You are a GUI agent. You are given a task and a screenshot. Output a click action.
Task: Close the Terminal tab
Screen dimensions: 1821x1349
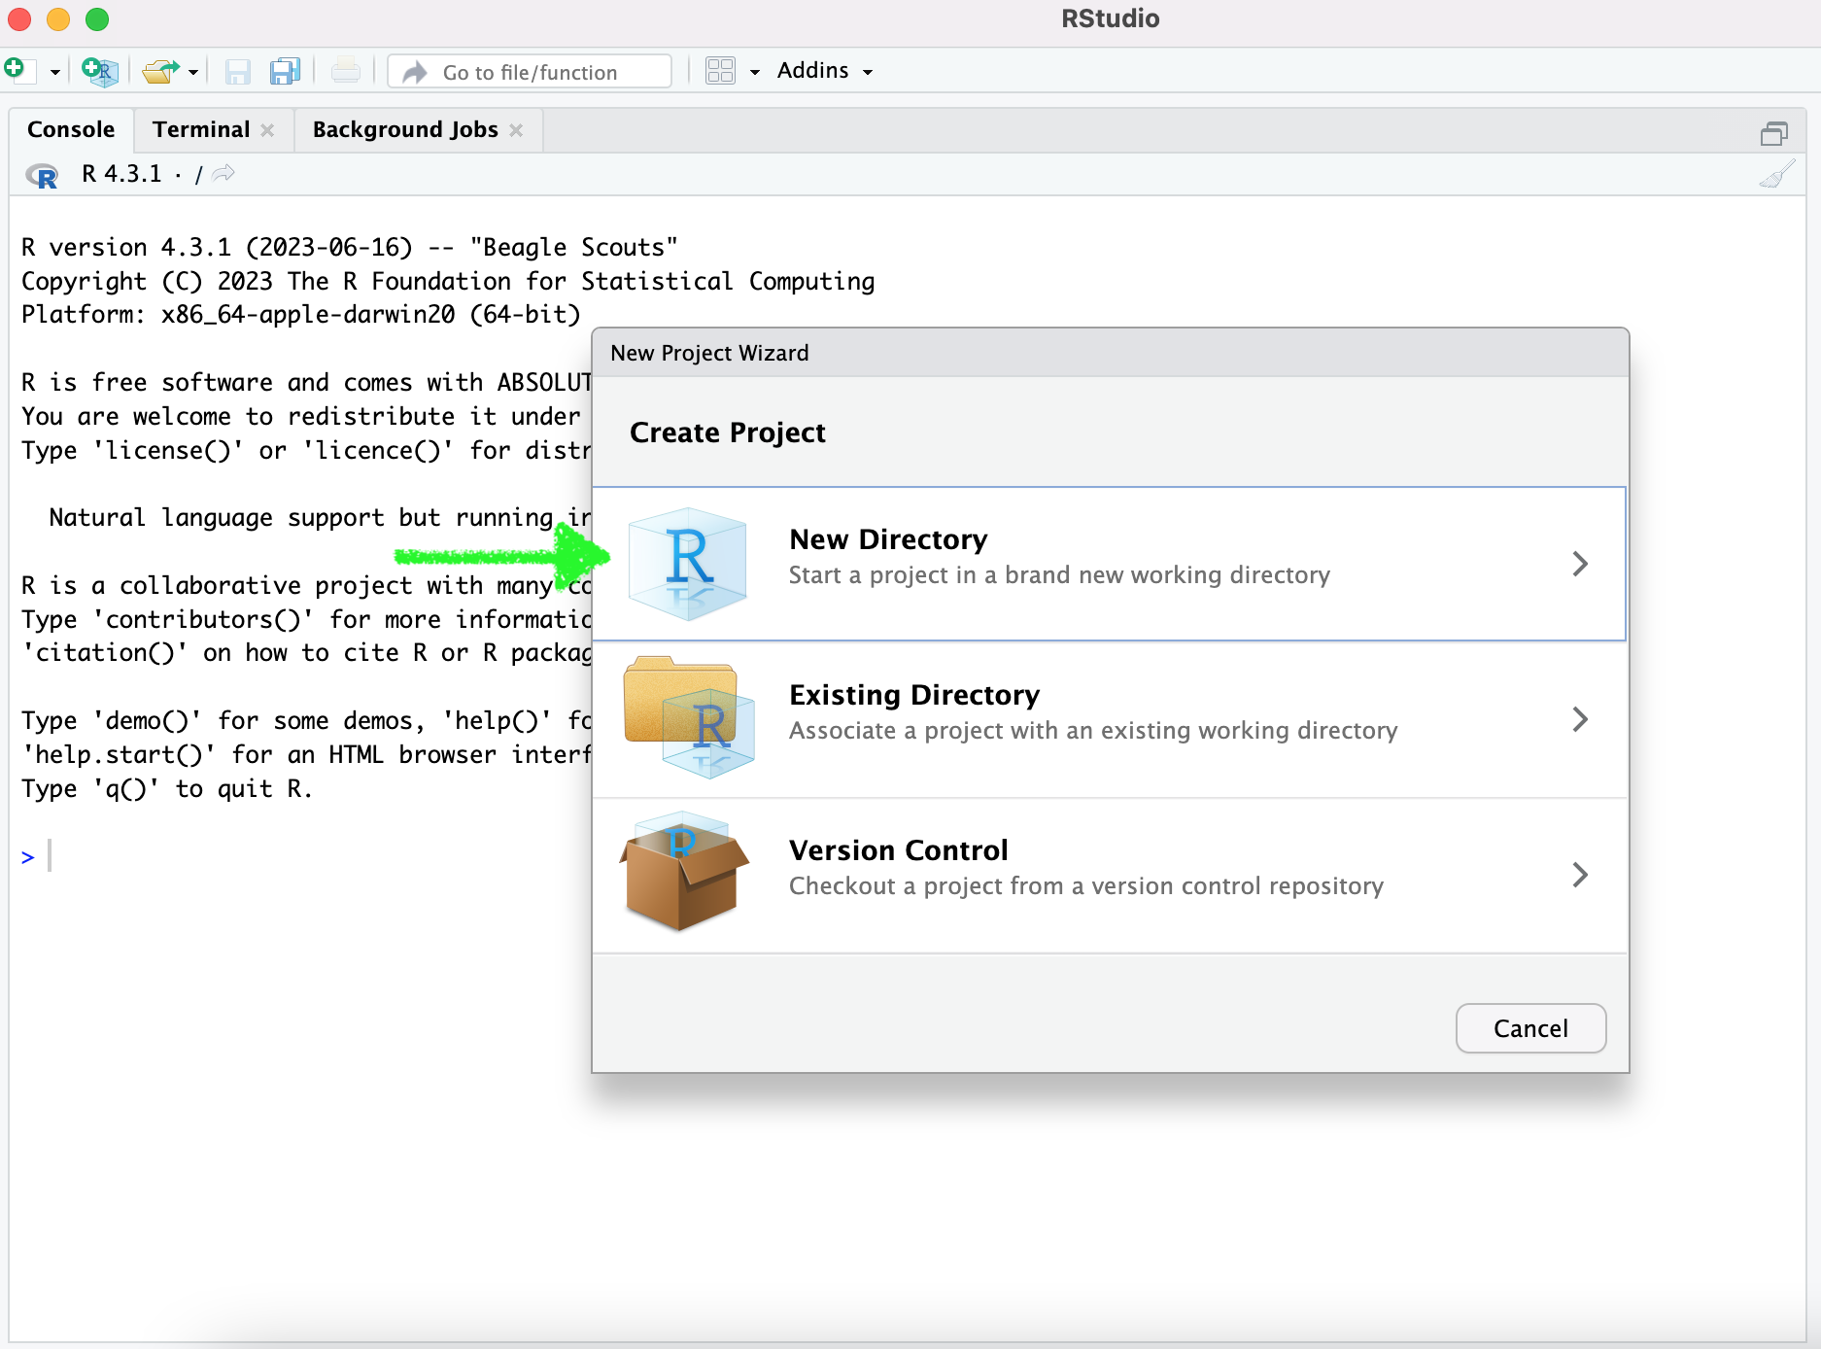pos(267,130)
